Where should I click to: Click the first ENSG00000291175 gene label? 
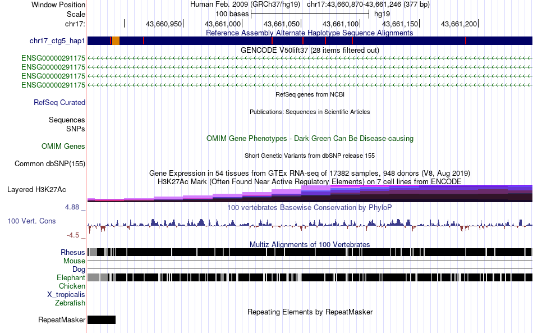point(53,58)
